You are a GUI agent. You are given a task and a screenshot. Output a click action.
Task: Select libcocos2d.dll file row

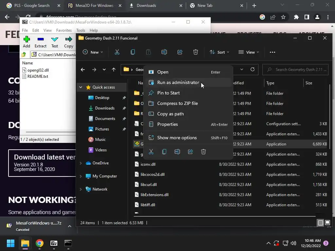pyautogui.click(x=231, y=175)
